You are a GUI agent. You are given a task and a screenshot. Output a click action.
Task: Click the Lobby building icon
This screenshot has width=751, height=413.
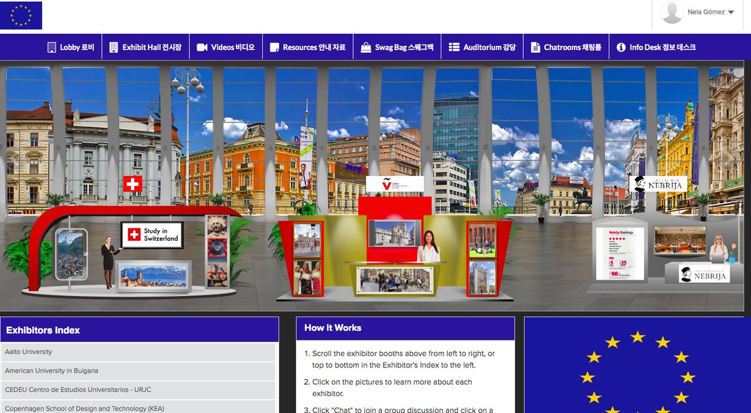(52, 47)
